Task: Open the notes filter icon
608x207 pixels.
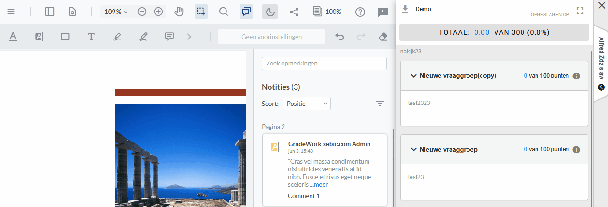Action: pyautogui.click(x=380, y=103)
